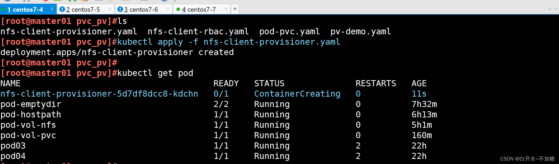Click pv-demo.yaml in the ls output

coord(360,31)
